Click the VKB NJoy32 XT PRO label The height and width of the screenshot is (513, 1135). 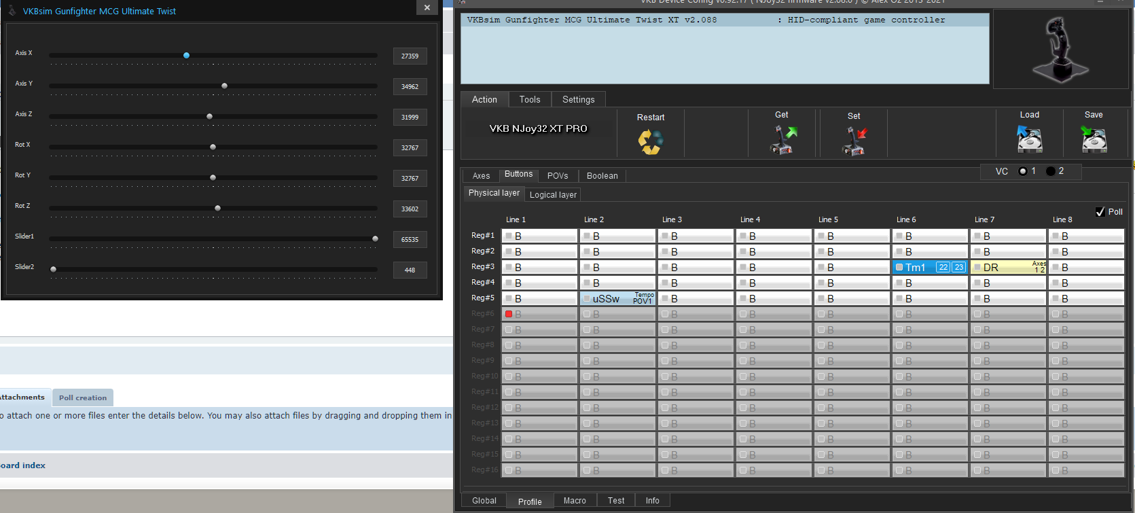point(538,128)
